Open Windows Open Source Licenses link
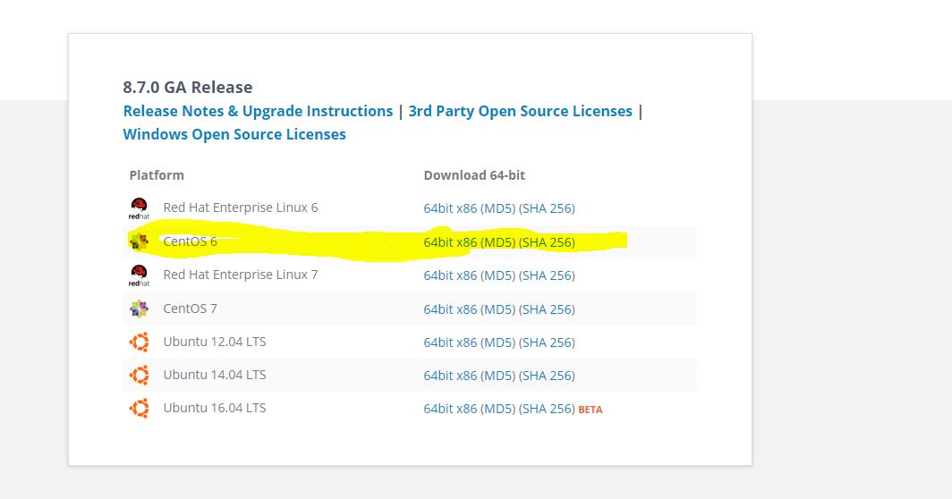 234,135
